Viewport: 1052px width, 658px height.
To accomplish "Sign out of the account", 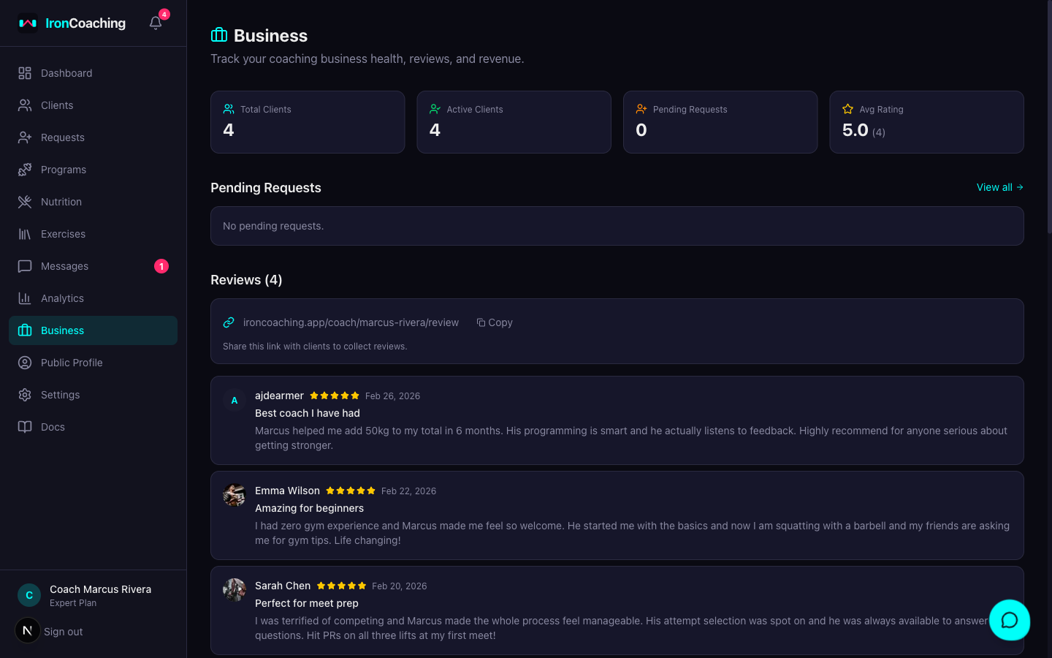I will (63, 631).
